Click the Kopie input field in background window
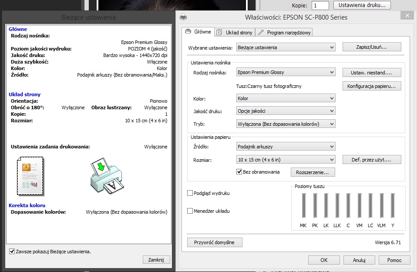Screen dimensions: 417x272 pos(320,5)
